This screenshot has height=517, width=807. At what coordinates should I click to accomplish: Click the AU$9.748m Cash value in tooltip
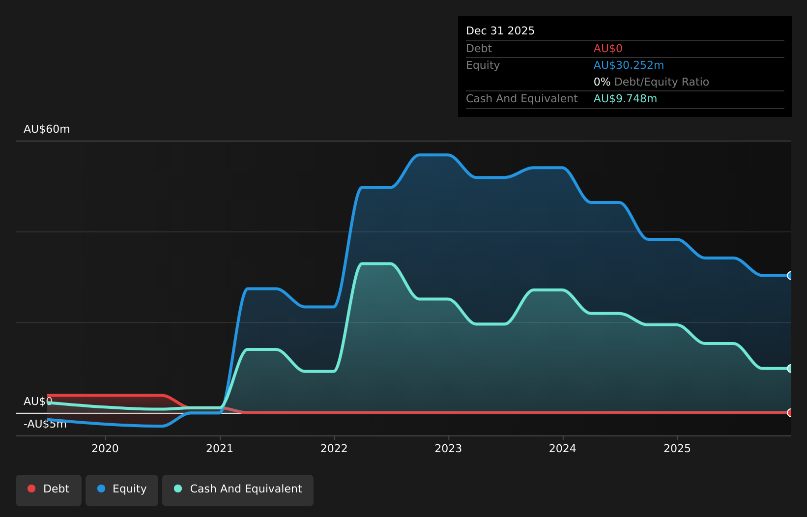tap(625, 99)
